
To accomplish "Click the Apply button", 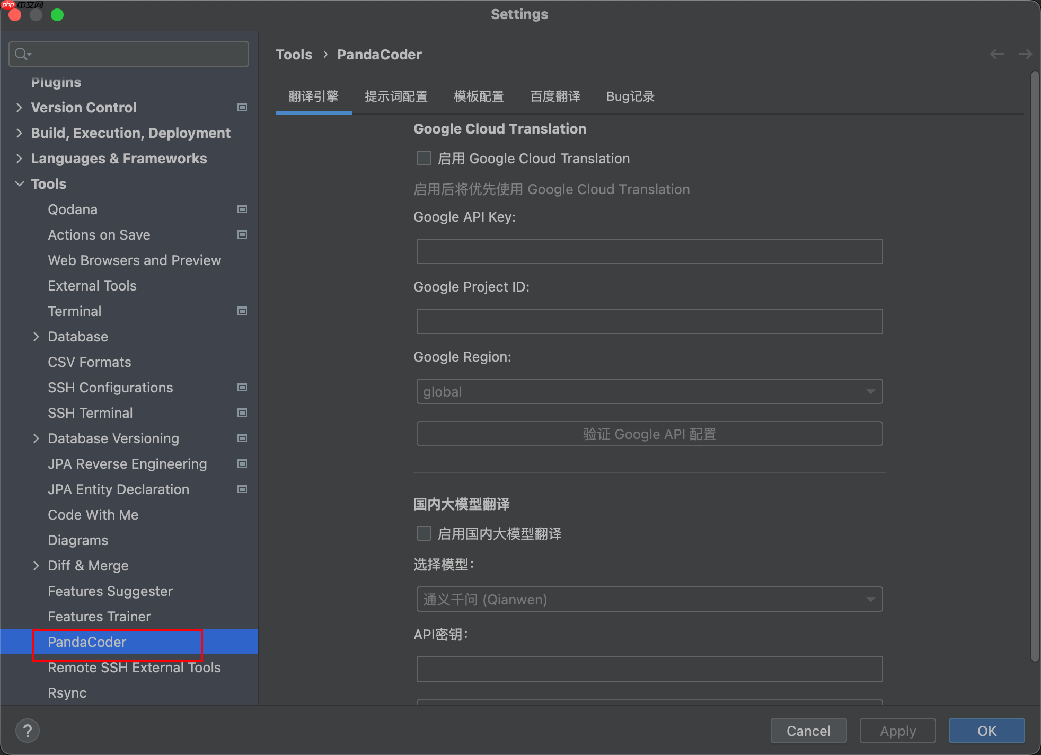I will pyautogui.click(x=897, y=731).
